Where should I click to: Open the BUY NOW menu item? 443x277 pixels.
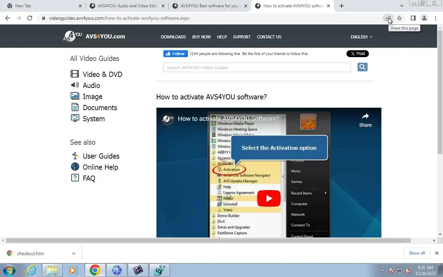click(201, 37)
